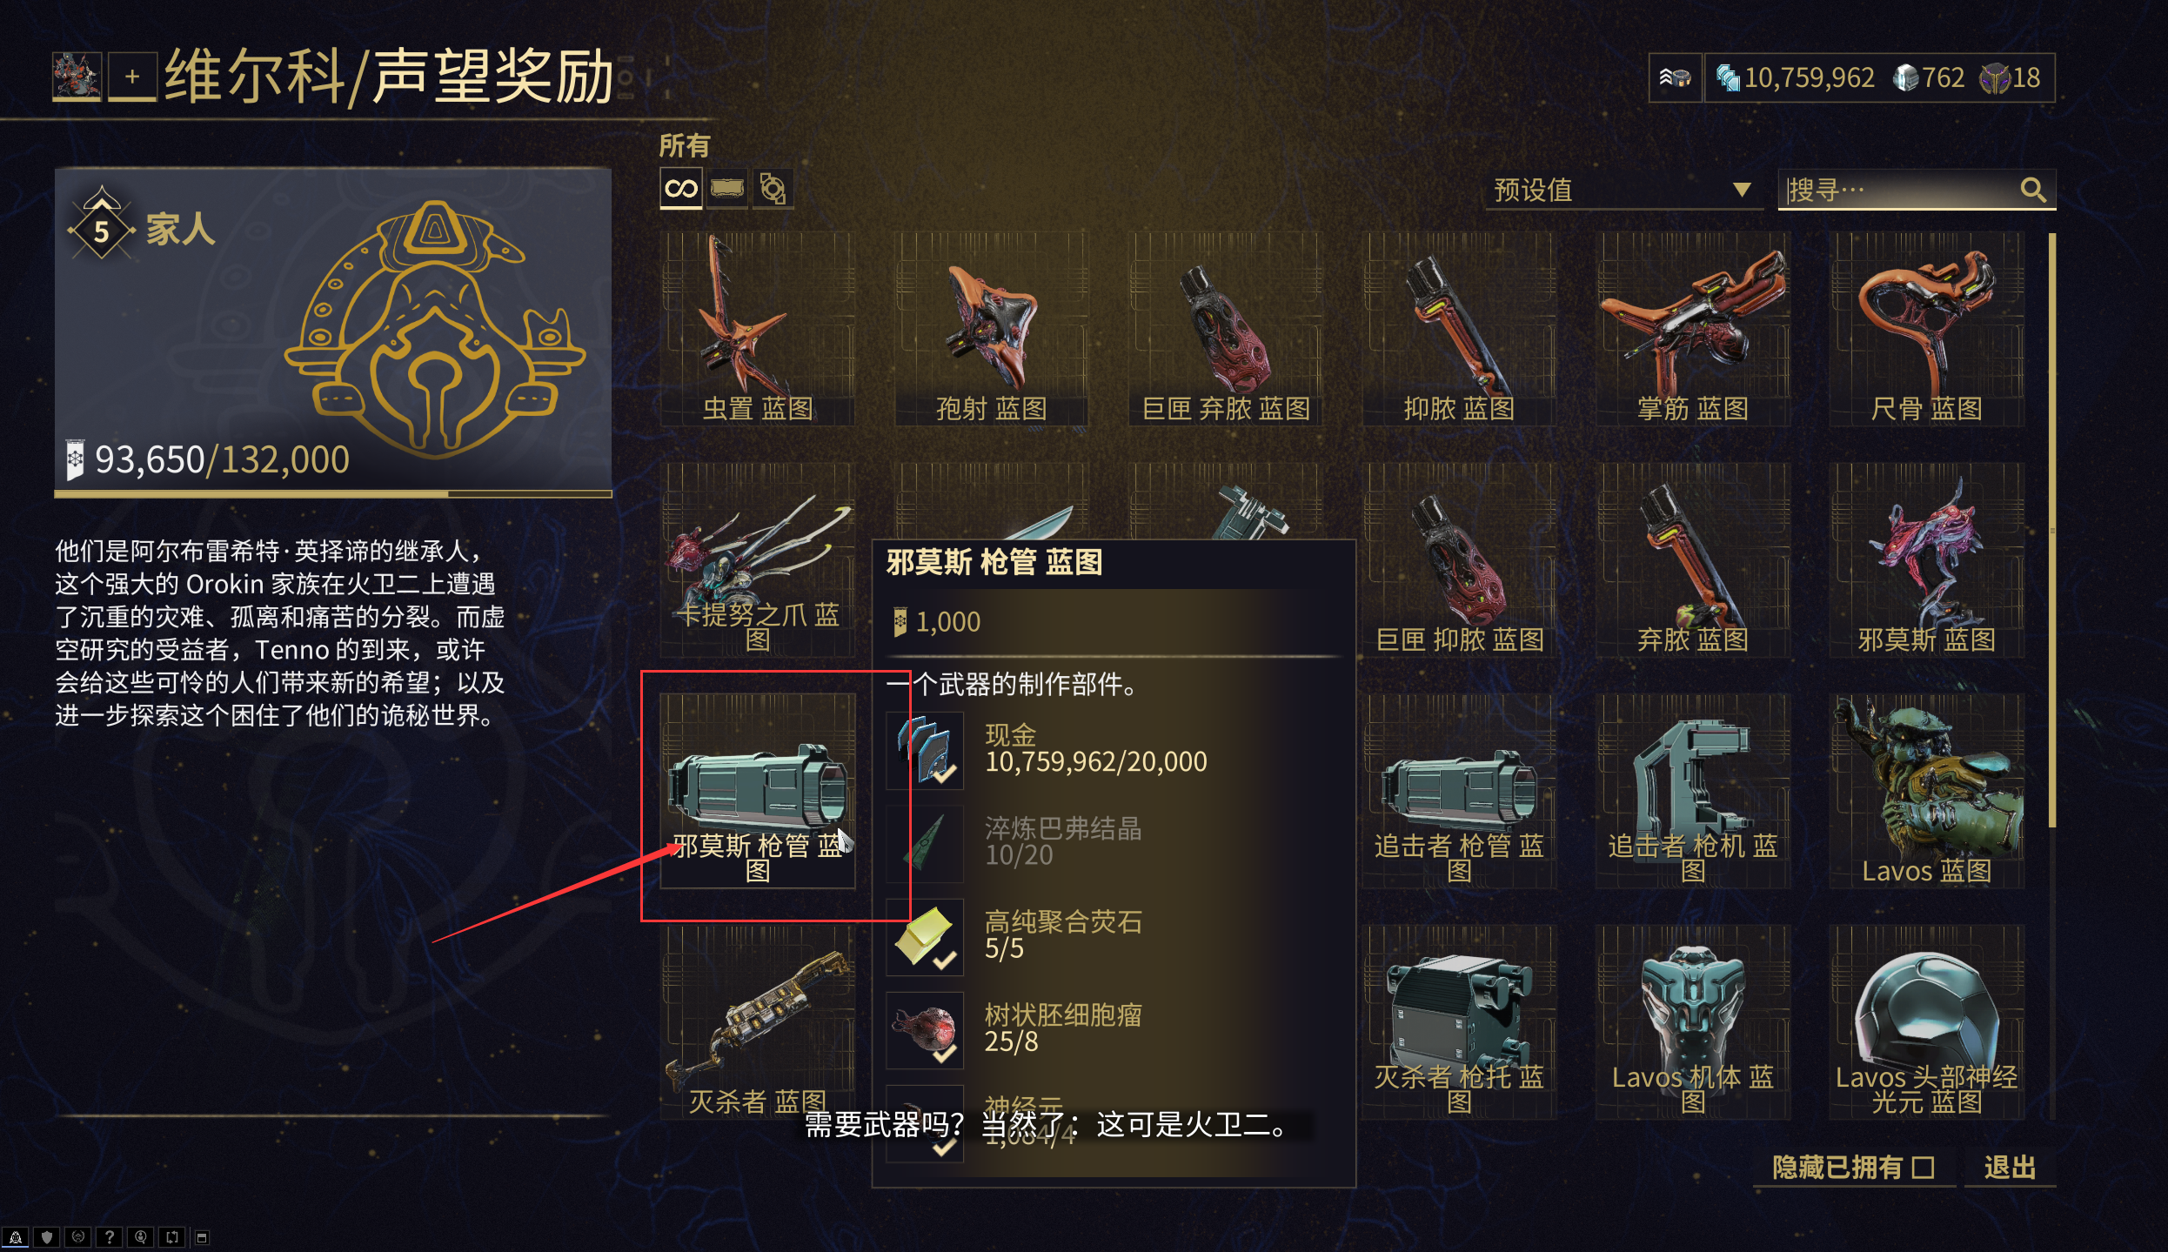The width and height of the screenshot is (2168, 1252).
Task: Click the window mode icon in bottom bar
Action: (202, 1237)
